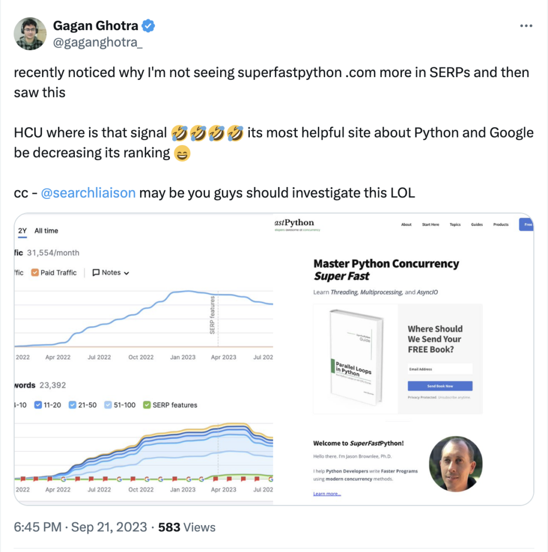
Task: Switch to the All time range tab
Action: [46, 231]
